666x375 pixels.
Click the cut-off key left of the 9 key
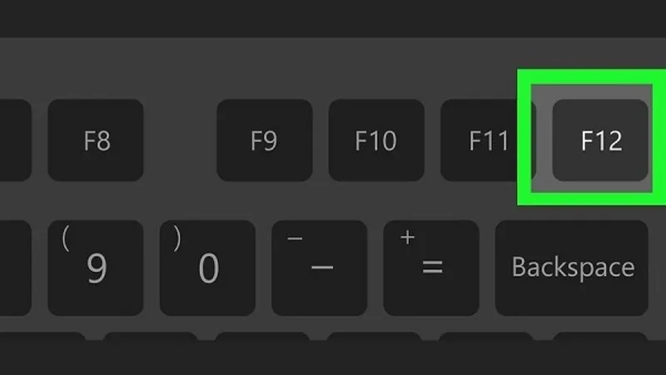pos(15,268)
